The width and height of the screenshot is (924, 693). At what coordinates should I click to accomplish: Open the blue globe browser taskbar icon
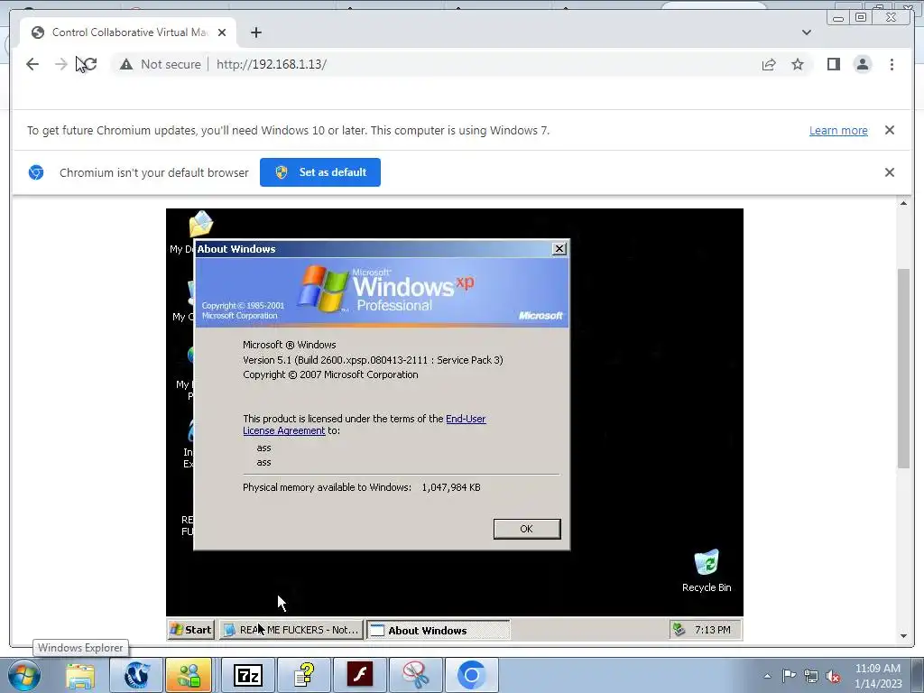click(136, 675)
